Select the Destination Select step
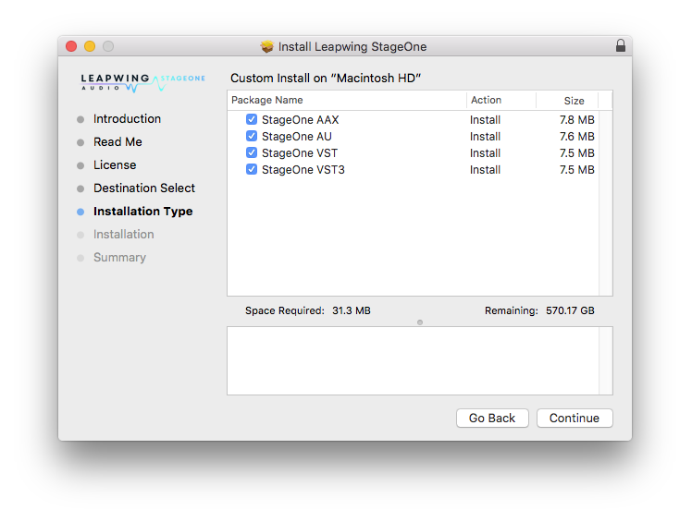The image size is (692, 510). tap(144, 188)
